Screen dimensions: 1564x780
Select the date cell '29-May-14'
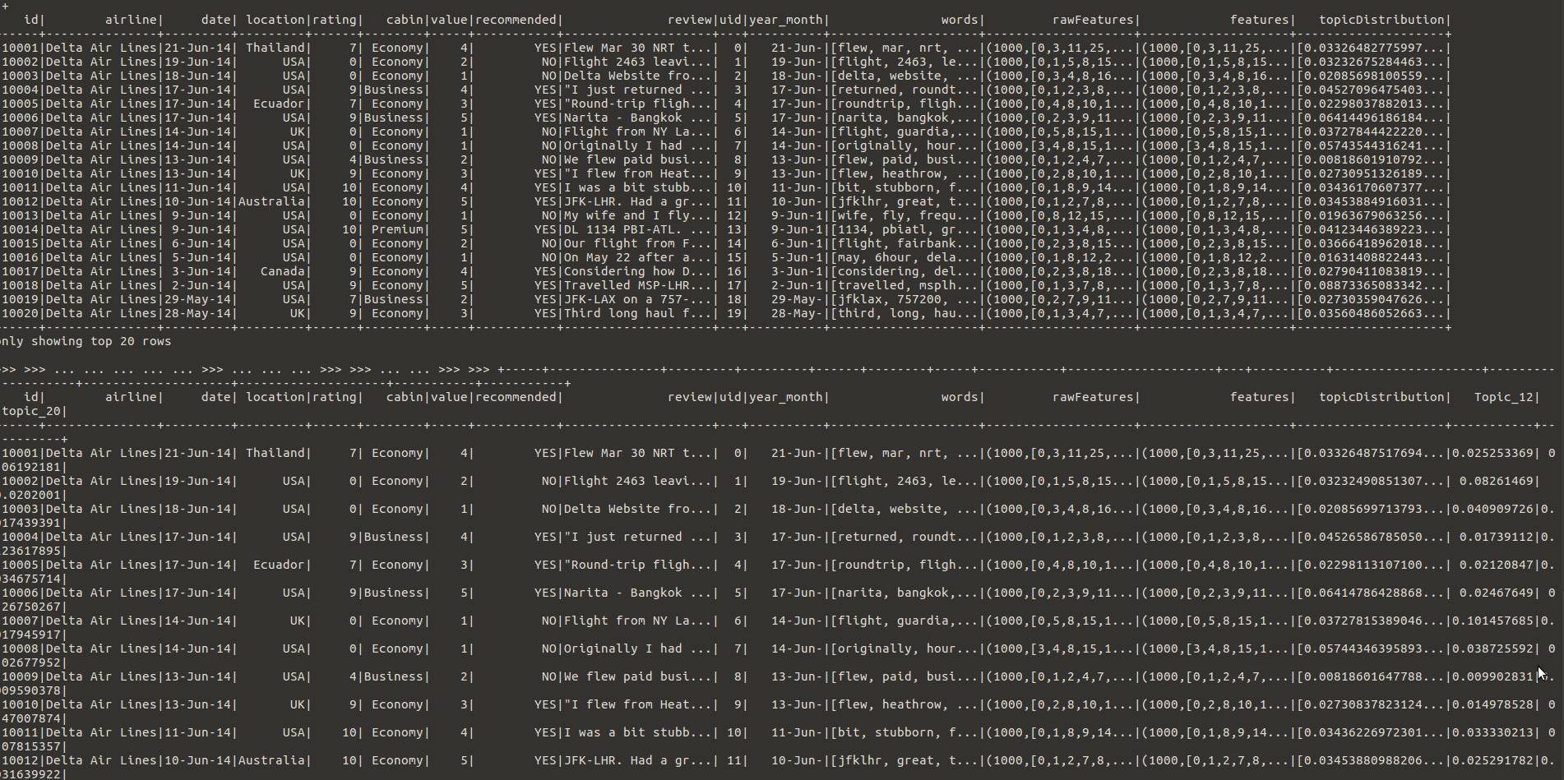point(198,299)
